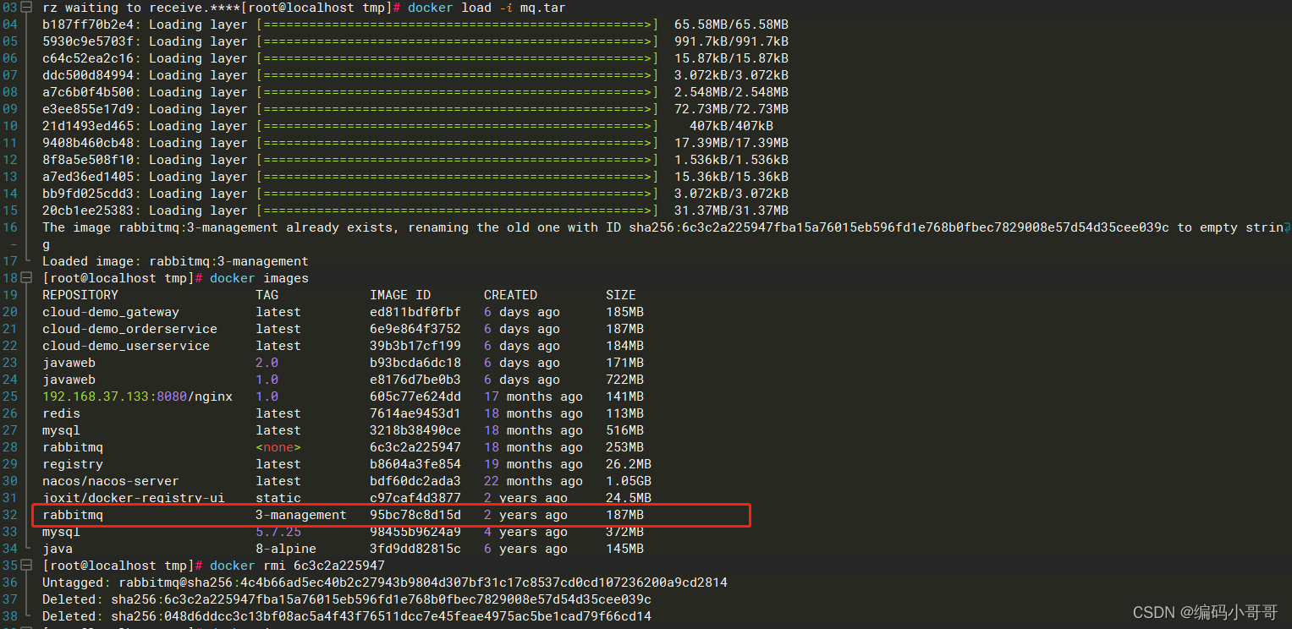
Task: Click the 722MB size value
Action: coord(624,380)
